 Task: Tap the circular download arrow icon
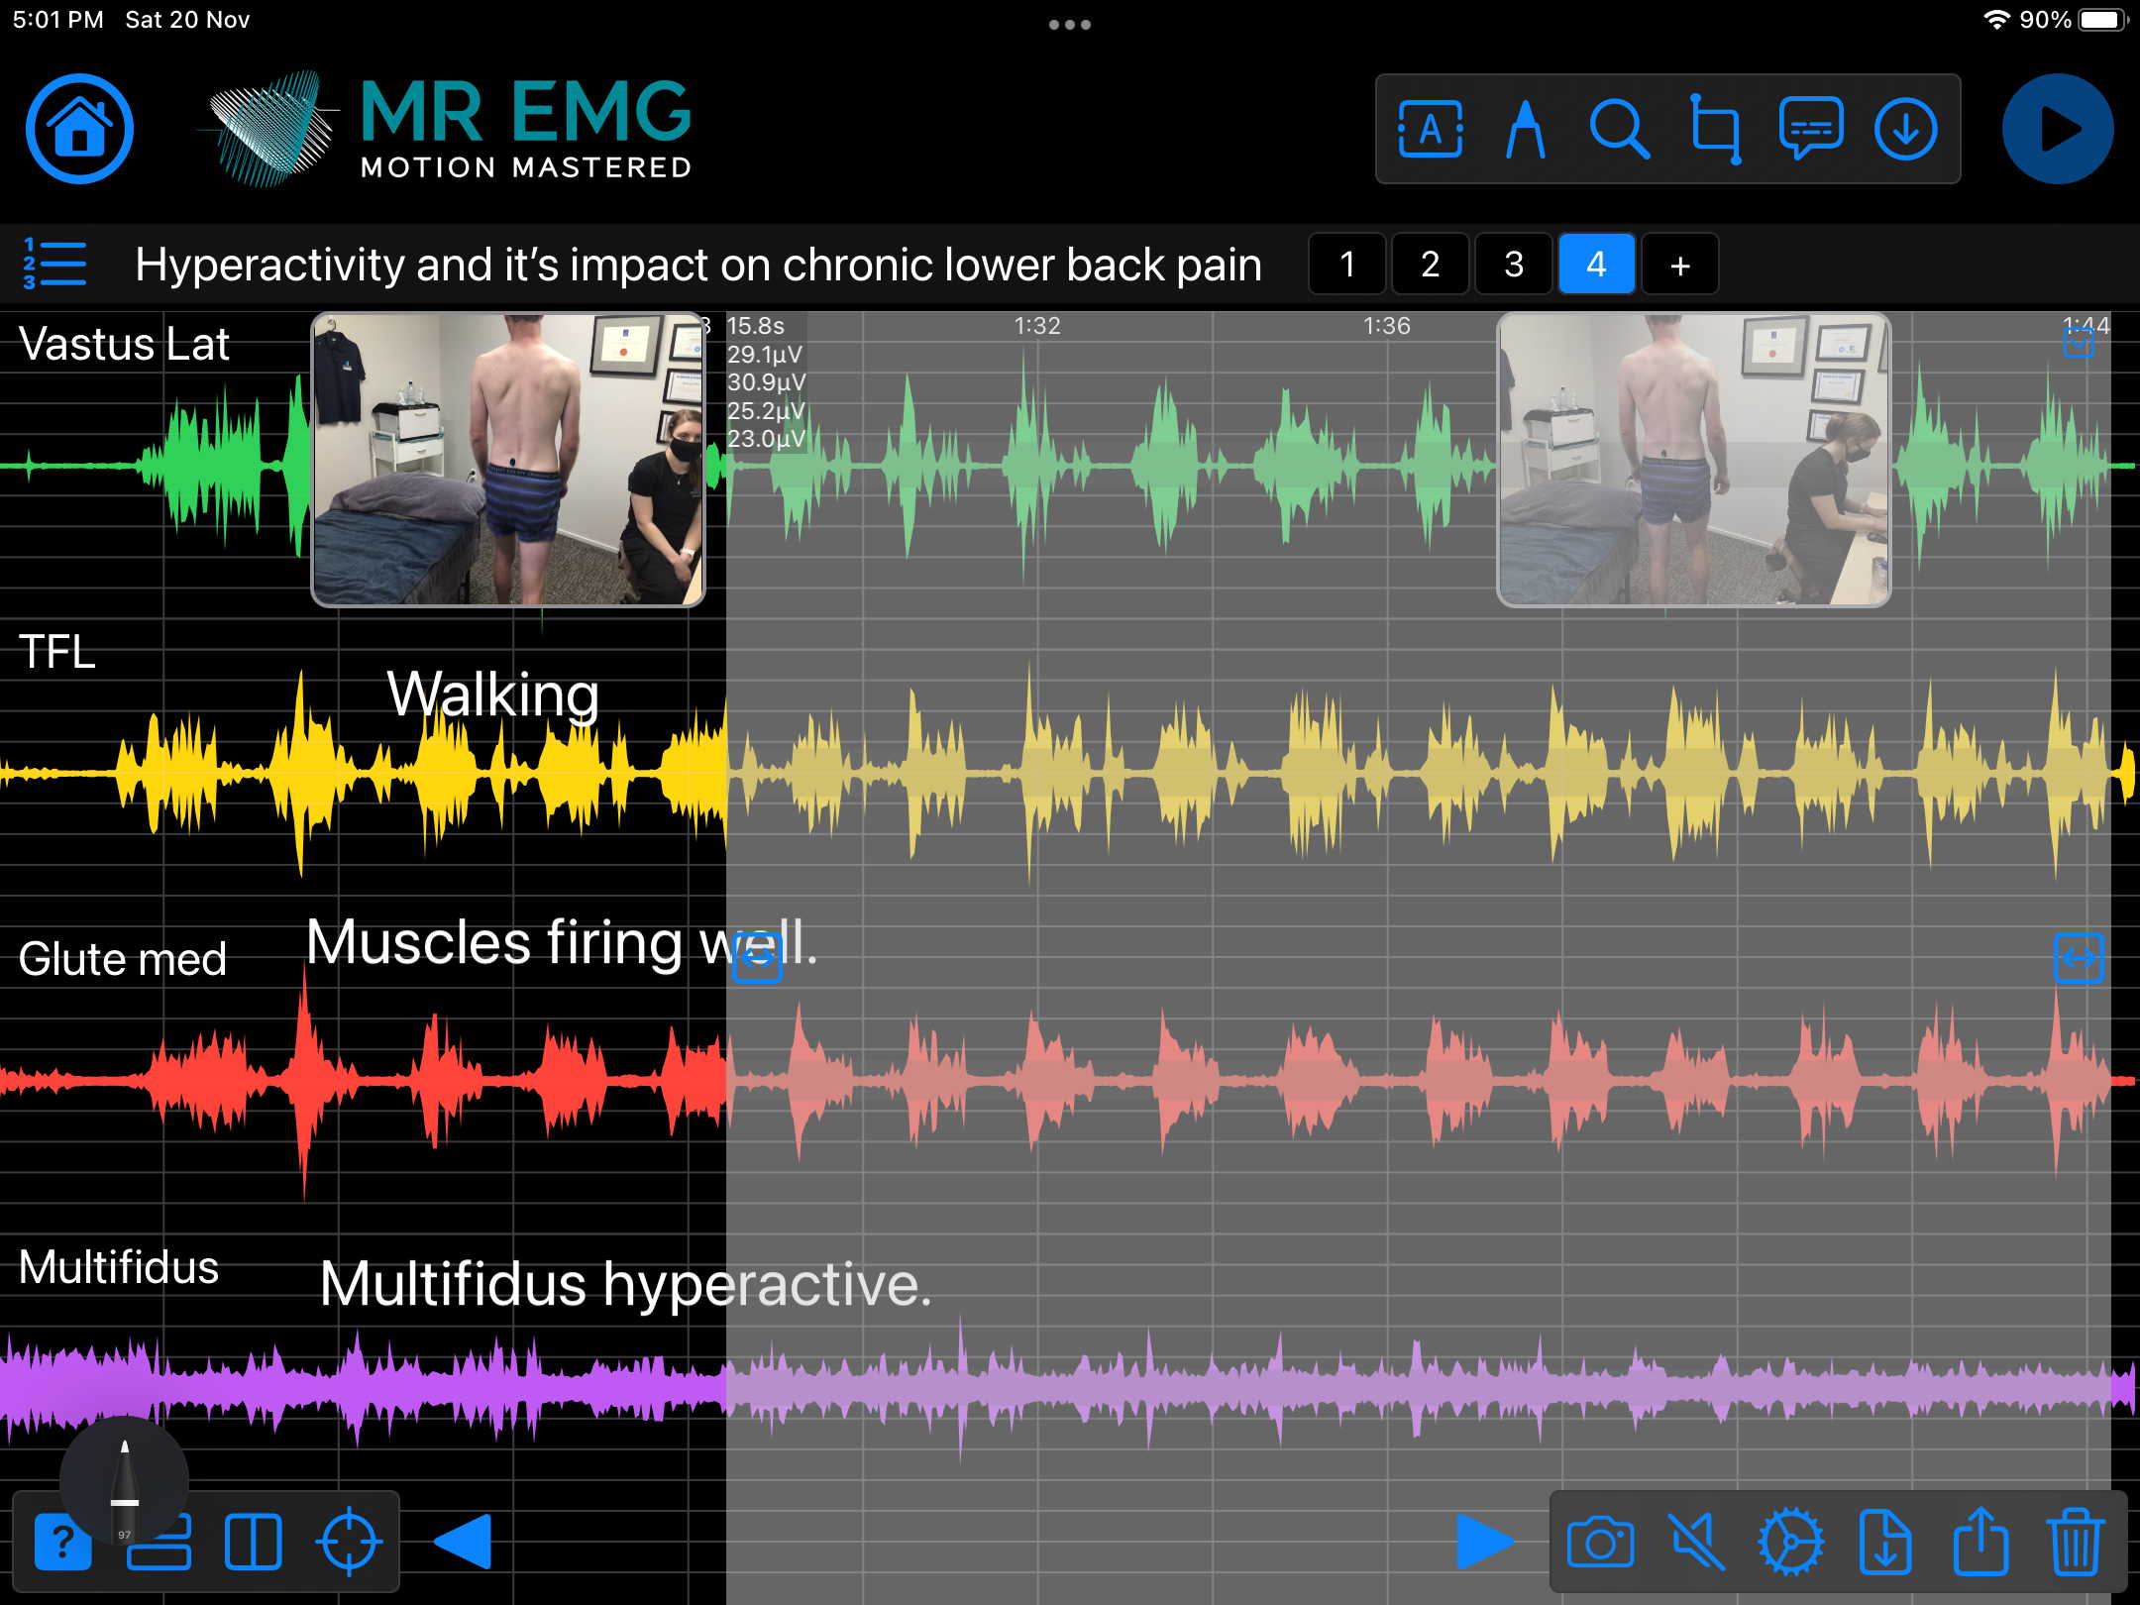click(1905, 129)
